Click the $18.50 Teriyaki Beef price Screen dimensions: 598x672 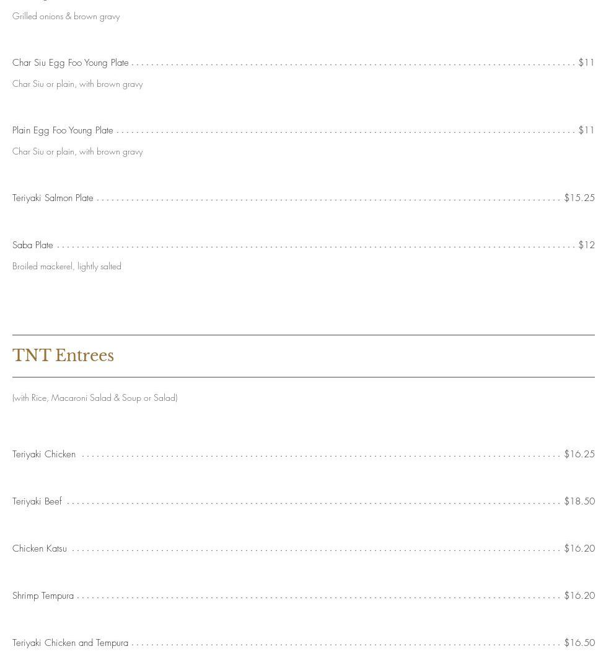click(579, 501)
